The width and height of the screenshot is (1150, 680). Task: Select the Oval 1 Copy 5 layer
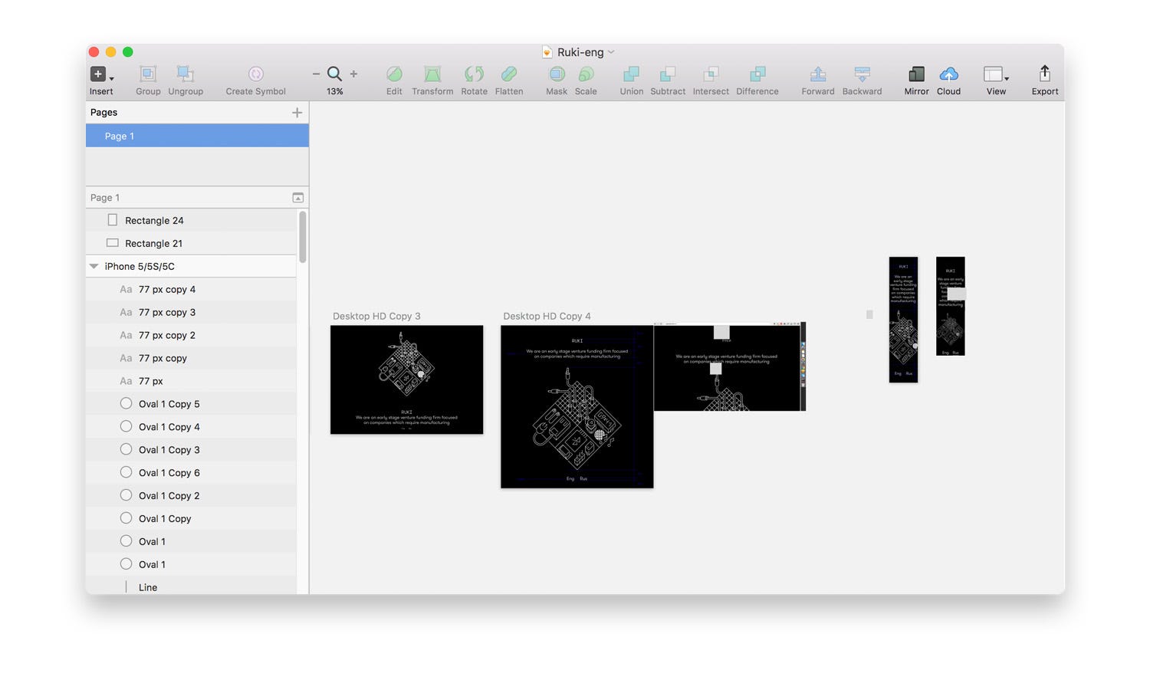point(191,404)
